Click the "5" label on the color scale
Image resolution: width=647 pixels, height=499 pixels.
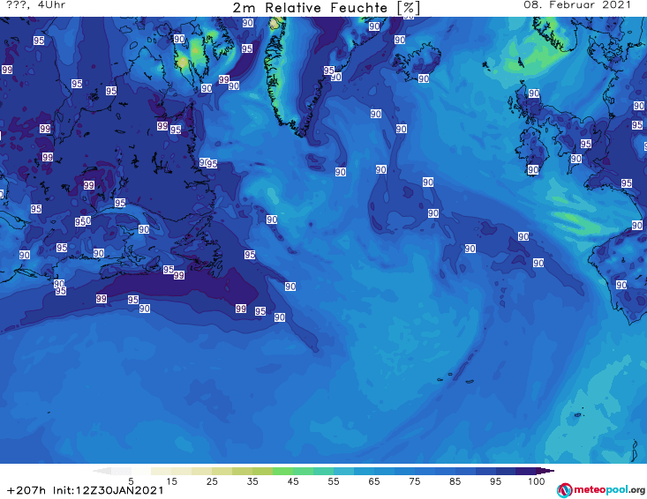[x=131, y=481]
